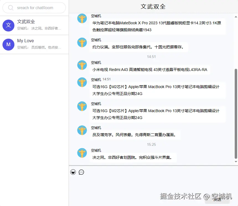Click the 15:25 timestamp divider
Screen dimensions: 238x206
(151, 144)
